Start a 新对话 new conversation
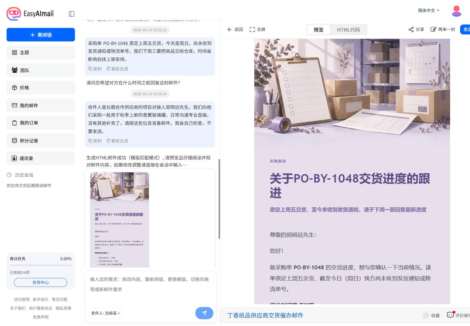The width and height of the screenshot is (470, 326). click(x=41, y=35)
